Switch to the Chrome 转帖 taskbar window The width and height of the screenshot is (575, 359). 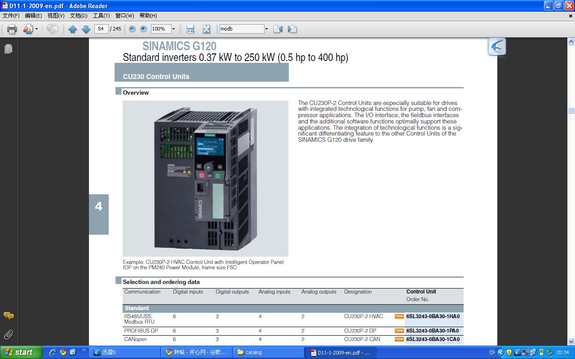click(196, 352)
